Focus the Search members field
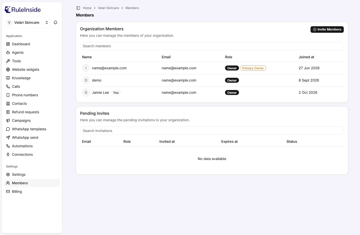360x235 pixels. 212,46
